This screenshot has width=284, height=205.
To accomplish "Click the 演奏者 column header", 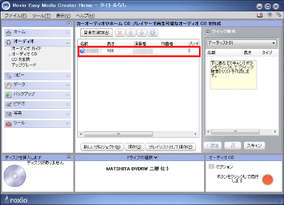I will point(146,43).
